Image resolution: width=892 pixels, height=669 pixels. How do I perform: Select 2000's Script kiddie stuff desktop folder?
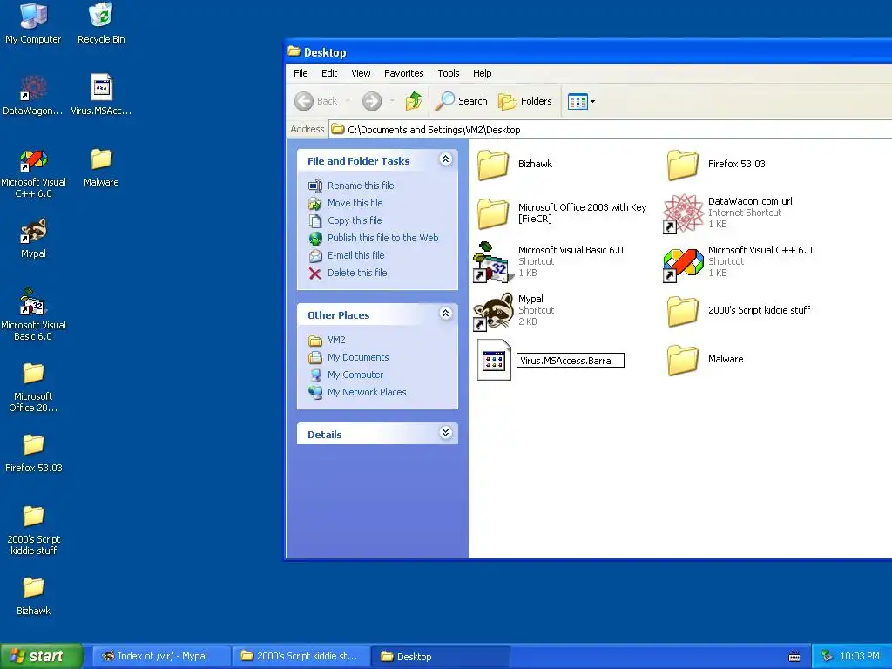[33, 530]
